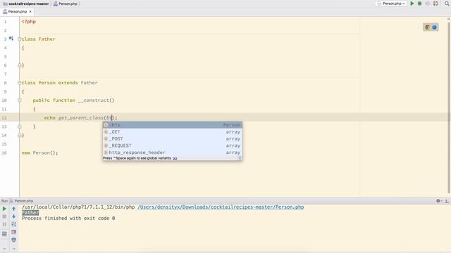This screenshot has height=253, width=451.
Task: Open search everywhere magnifier icon
Action: point(447,4)
